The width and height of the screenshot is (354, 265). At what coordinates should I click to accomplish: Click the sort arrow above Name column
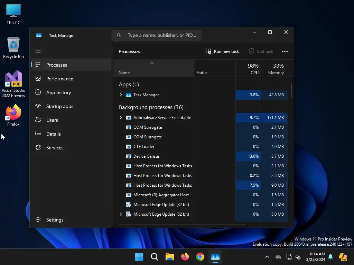coord(152,63)
